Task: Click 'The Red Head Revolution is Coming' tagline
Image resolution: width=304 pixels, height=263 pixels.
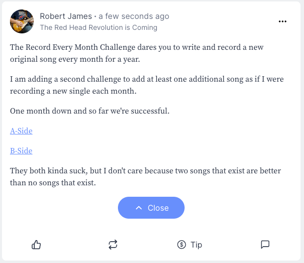Action: point(99,28)
